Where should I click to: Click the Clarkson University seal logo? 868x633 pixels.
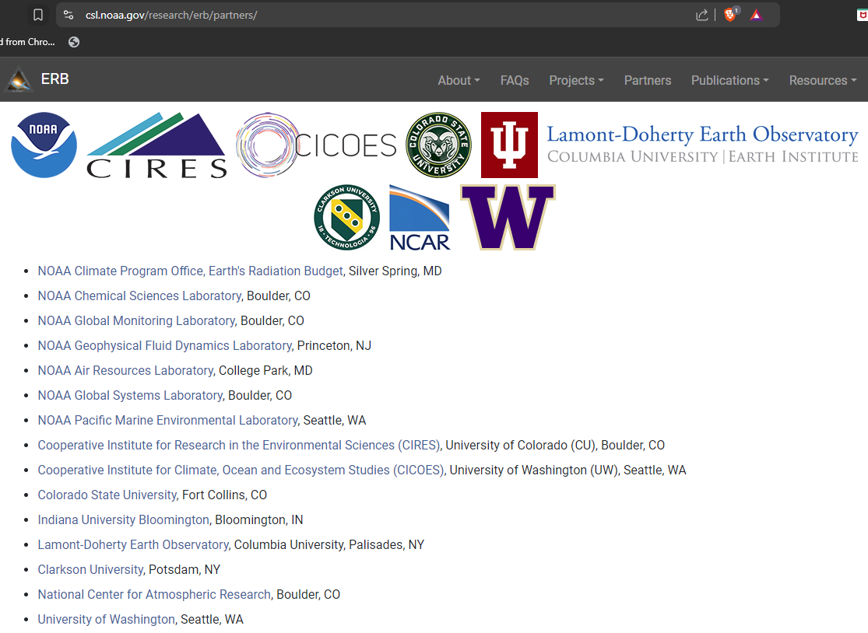[x=347, y=217]
